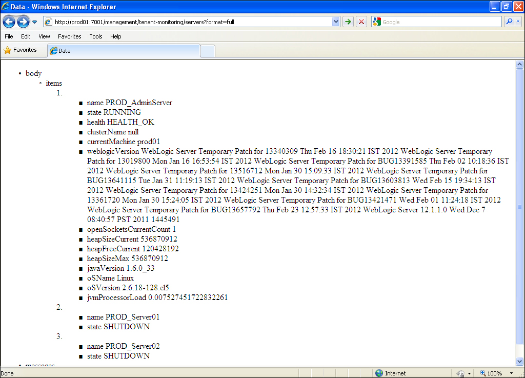
Task: Minimize the Internet Explorer window
Action: click(x=495, y=6)
